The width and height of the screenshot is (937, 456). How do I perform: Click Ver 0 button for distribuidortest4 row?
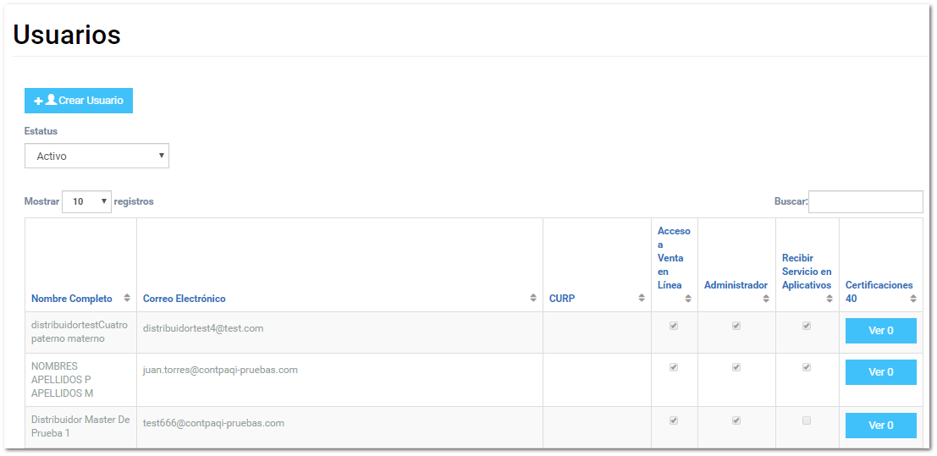(x=880, y=331)
